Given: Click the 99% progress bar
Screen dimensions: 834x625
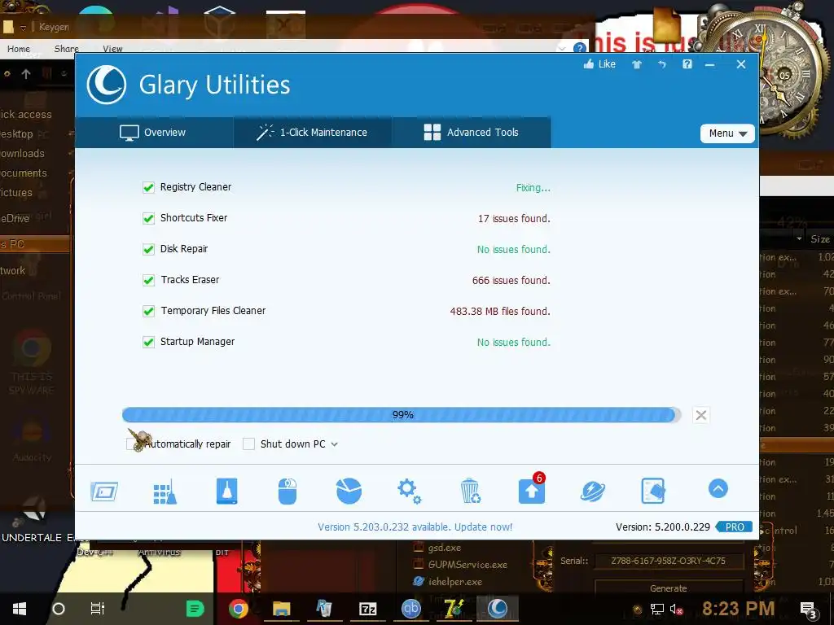Looking at the screenshot, I should point(402,415).
